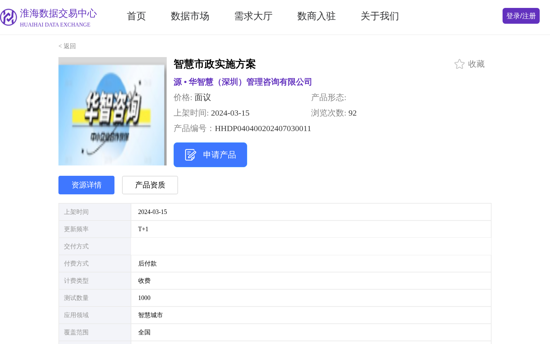The height and width of the screenshot is (344, 550).
Task: Click the 更新频率 row label
Action: click(95, 229)
